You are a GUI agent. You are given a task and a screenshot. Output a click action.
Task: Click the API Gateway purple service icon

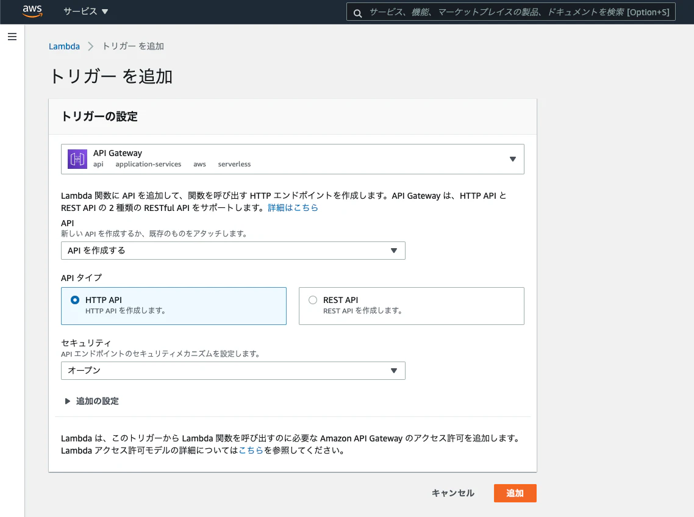[x=77, y=159]
